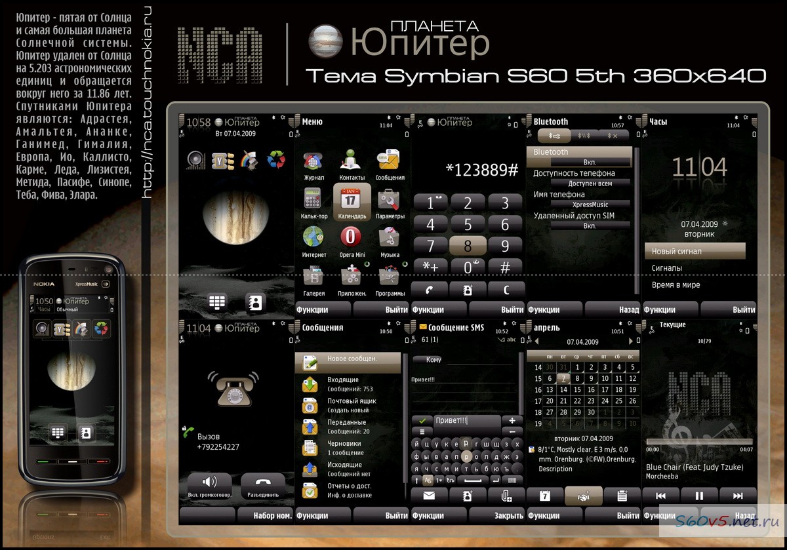
Task: Open the Приложен. folder in Меню
Action: [352, 275]
